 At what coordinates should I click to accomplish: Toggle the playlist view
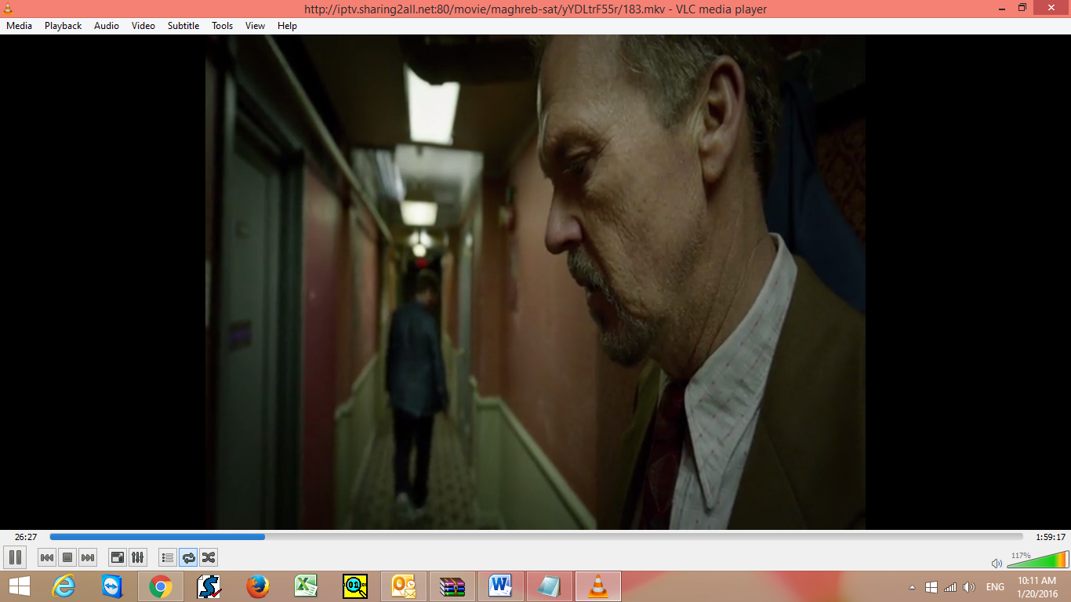[x=168, y=557]
